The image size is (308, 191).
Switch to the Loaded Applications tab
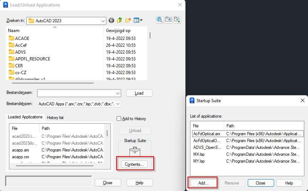click(x=25, y=117)
